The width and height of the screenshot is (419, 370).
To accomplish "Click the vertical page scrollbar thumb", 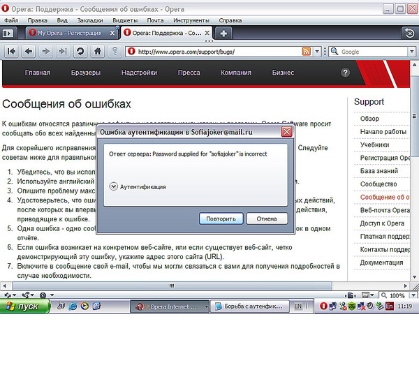I will pos(414,116).
